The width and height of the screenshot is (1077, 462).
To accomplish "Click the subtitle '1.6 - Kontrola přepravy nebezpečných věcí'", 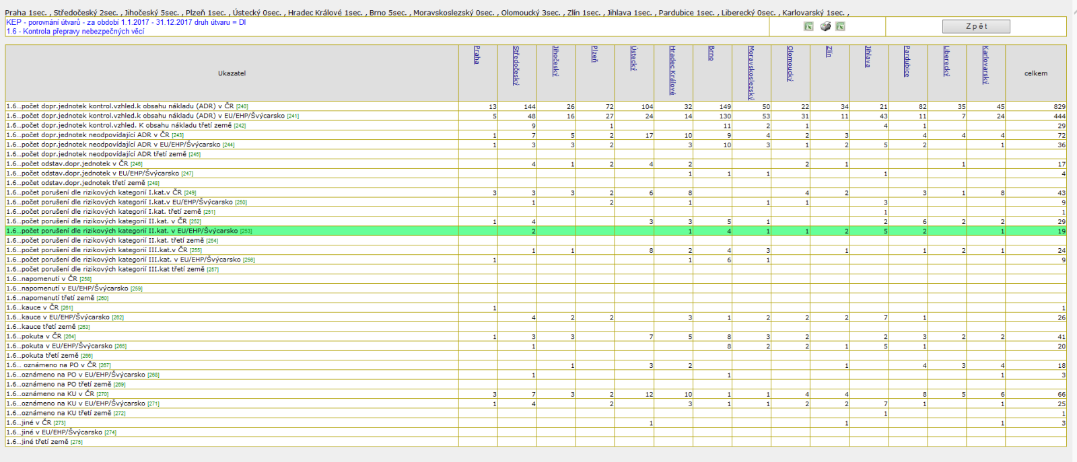I will coord(75,32).
